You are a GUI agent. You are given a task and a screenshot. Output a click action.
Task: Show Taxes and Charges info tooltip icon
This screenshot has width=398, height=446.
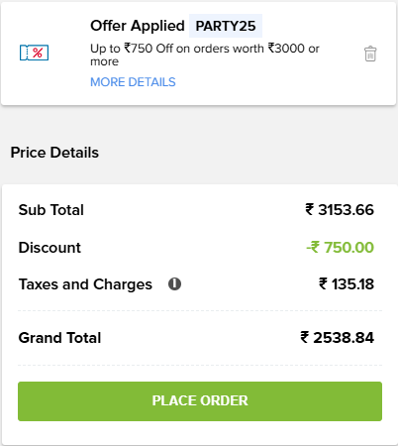coord(174,283)
